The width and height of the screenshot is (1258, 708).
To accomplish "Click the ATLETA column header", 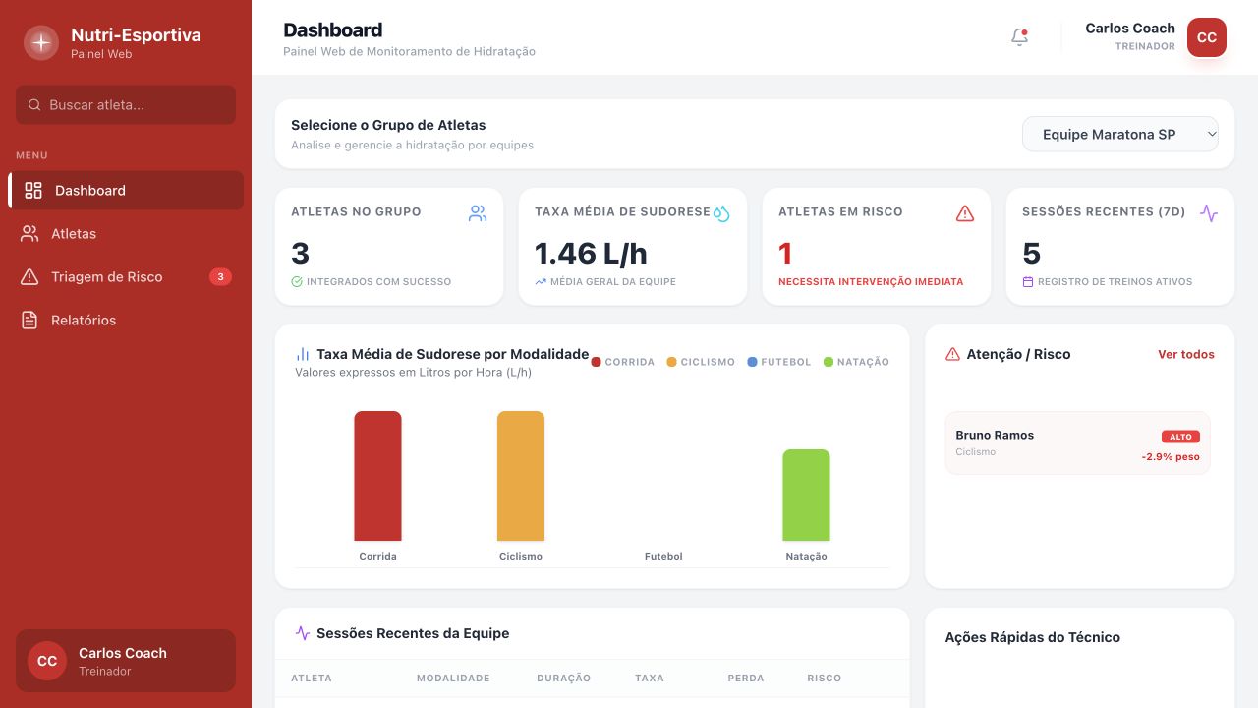I will point(312,678).
